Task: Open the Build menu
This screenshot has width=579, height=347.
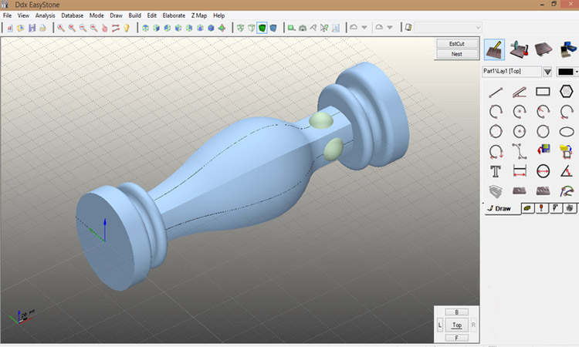Action: tap(135, 15)
